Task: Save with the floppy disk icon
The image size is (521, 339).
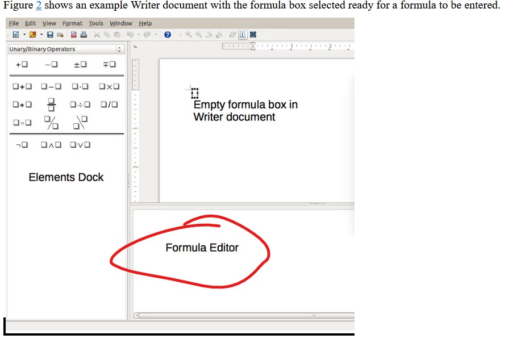Action: point(50,35)
